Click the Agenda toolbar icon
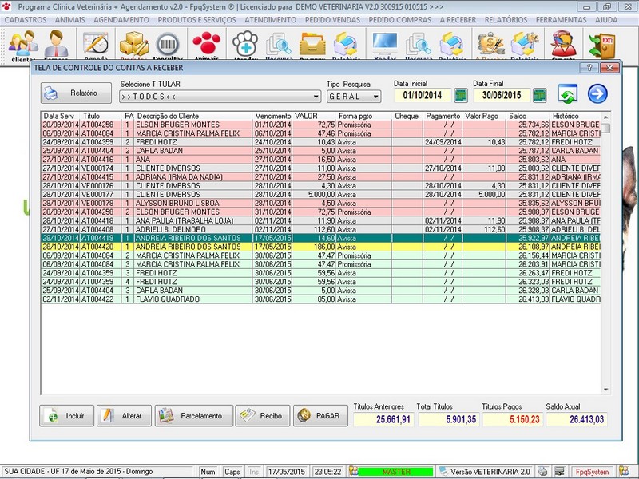This screenshot has height=479, width=639. [96, 45]
